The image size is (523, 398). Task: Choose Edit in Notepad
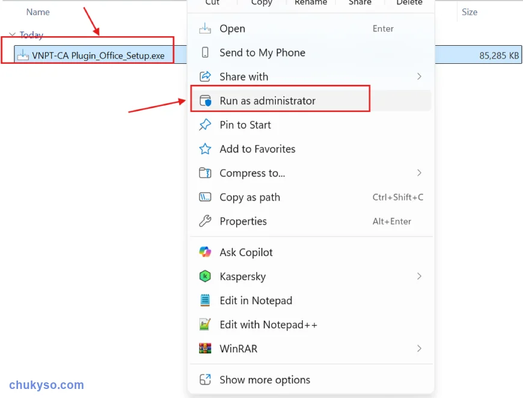pos(311,300)
